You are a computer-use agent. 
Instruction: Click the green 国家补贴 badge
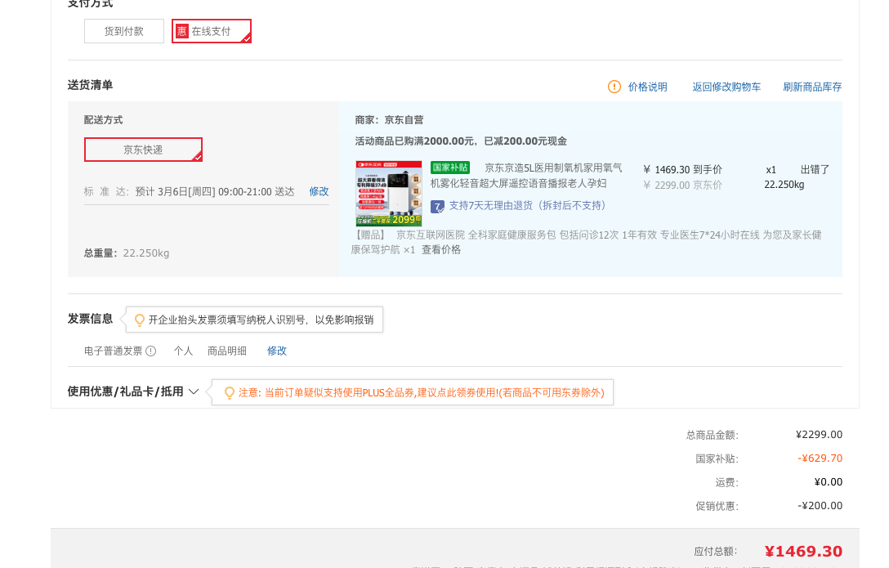(450, 168)
